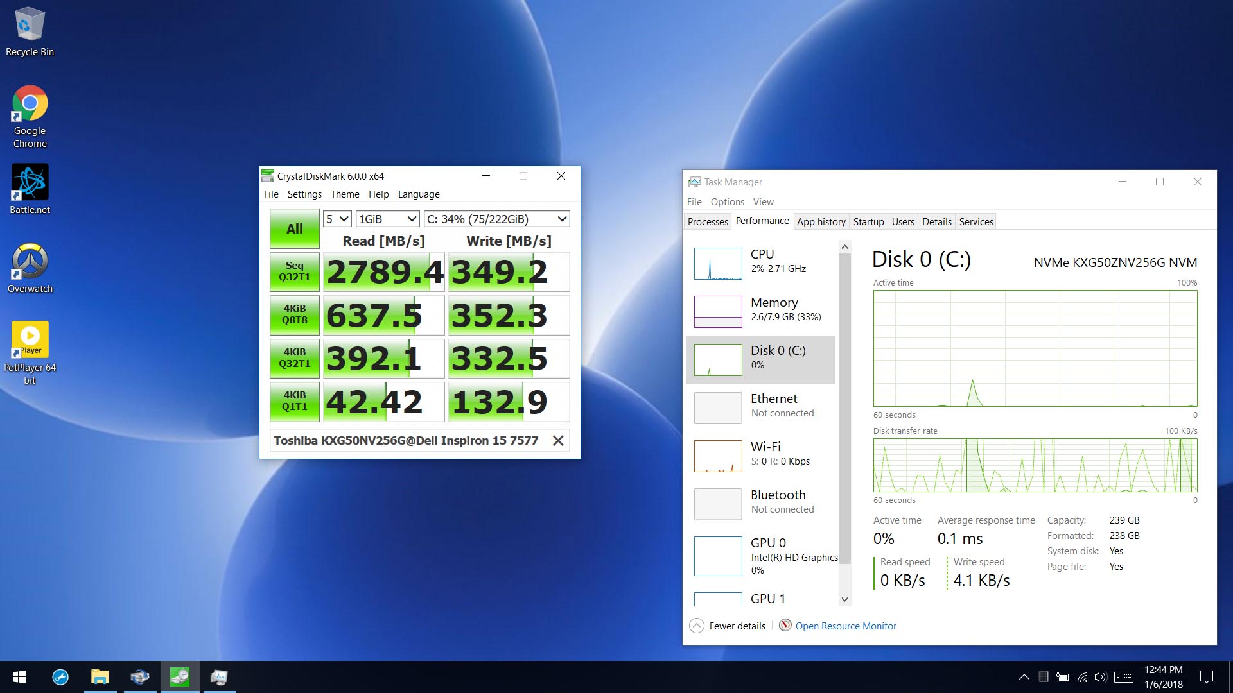Open the blue circular app in taskbar
Screen dimensions: 1233x693
point(60,677)
